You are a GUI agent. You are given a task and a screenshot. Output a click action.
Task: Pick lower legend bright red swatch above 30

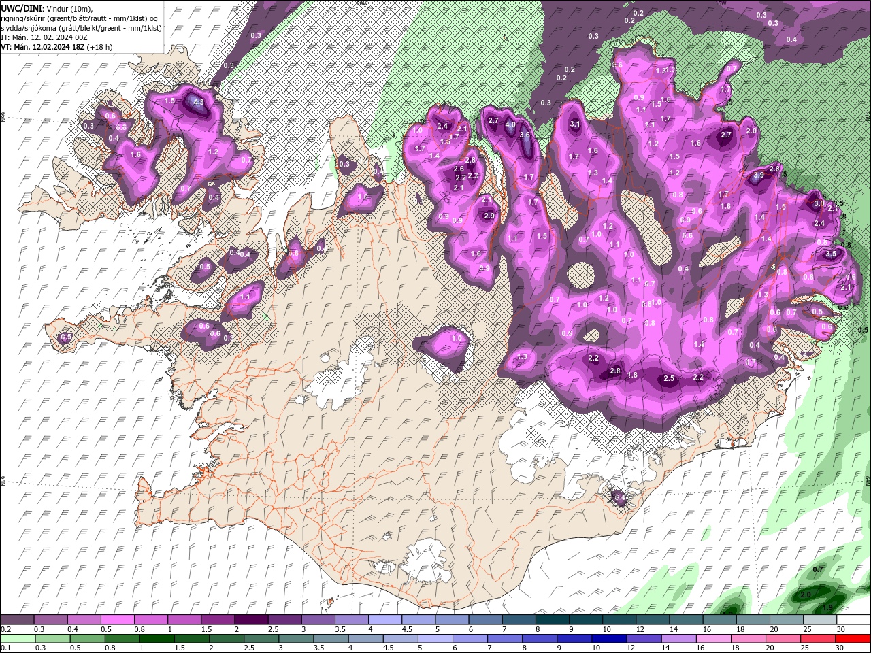(x=853, y=639)
